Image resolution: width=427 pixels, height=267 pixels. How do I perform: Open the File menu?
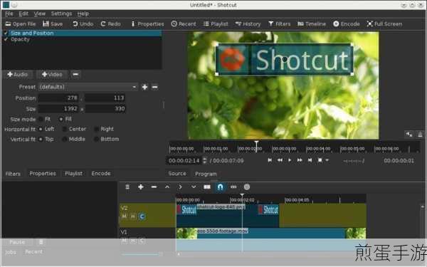[x=9, y=14]
